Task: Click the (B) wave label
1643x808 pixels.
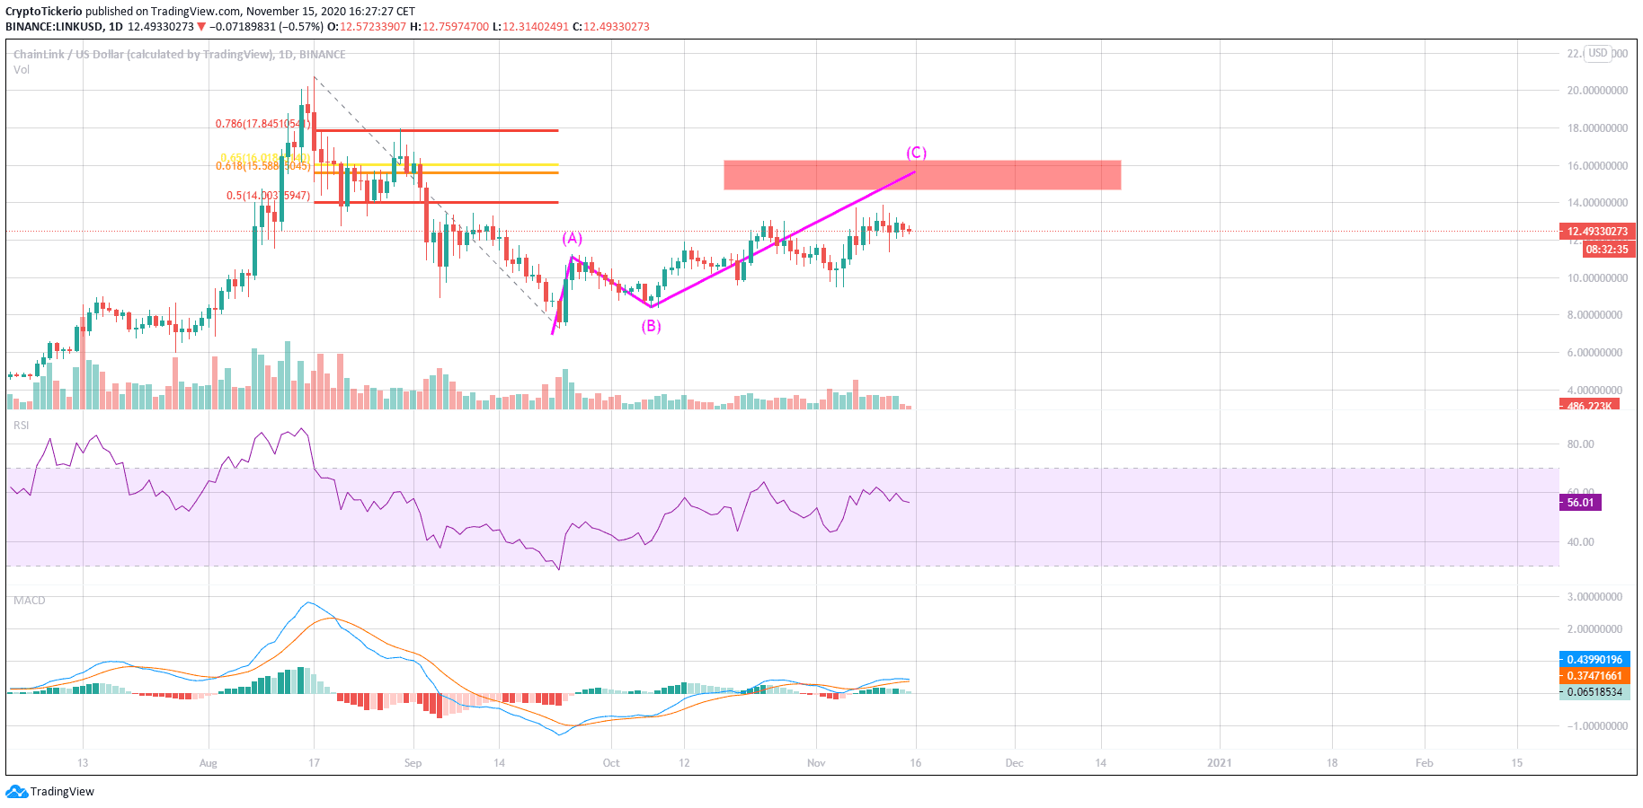Action: coord(651,326)
